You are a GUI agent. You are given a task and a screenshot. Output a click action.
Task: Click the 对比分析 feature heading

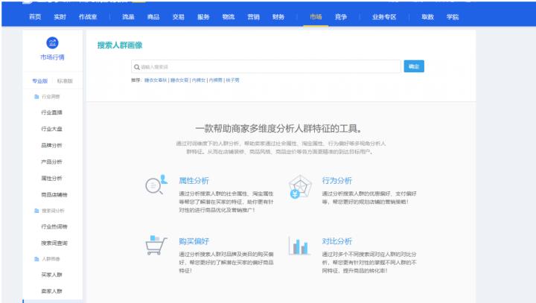coord(336,241)
